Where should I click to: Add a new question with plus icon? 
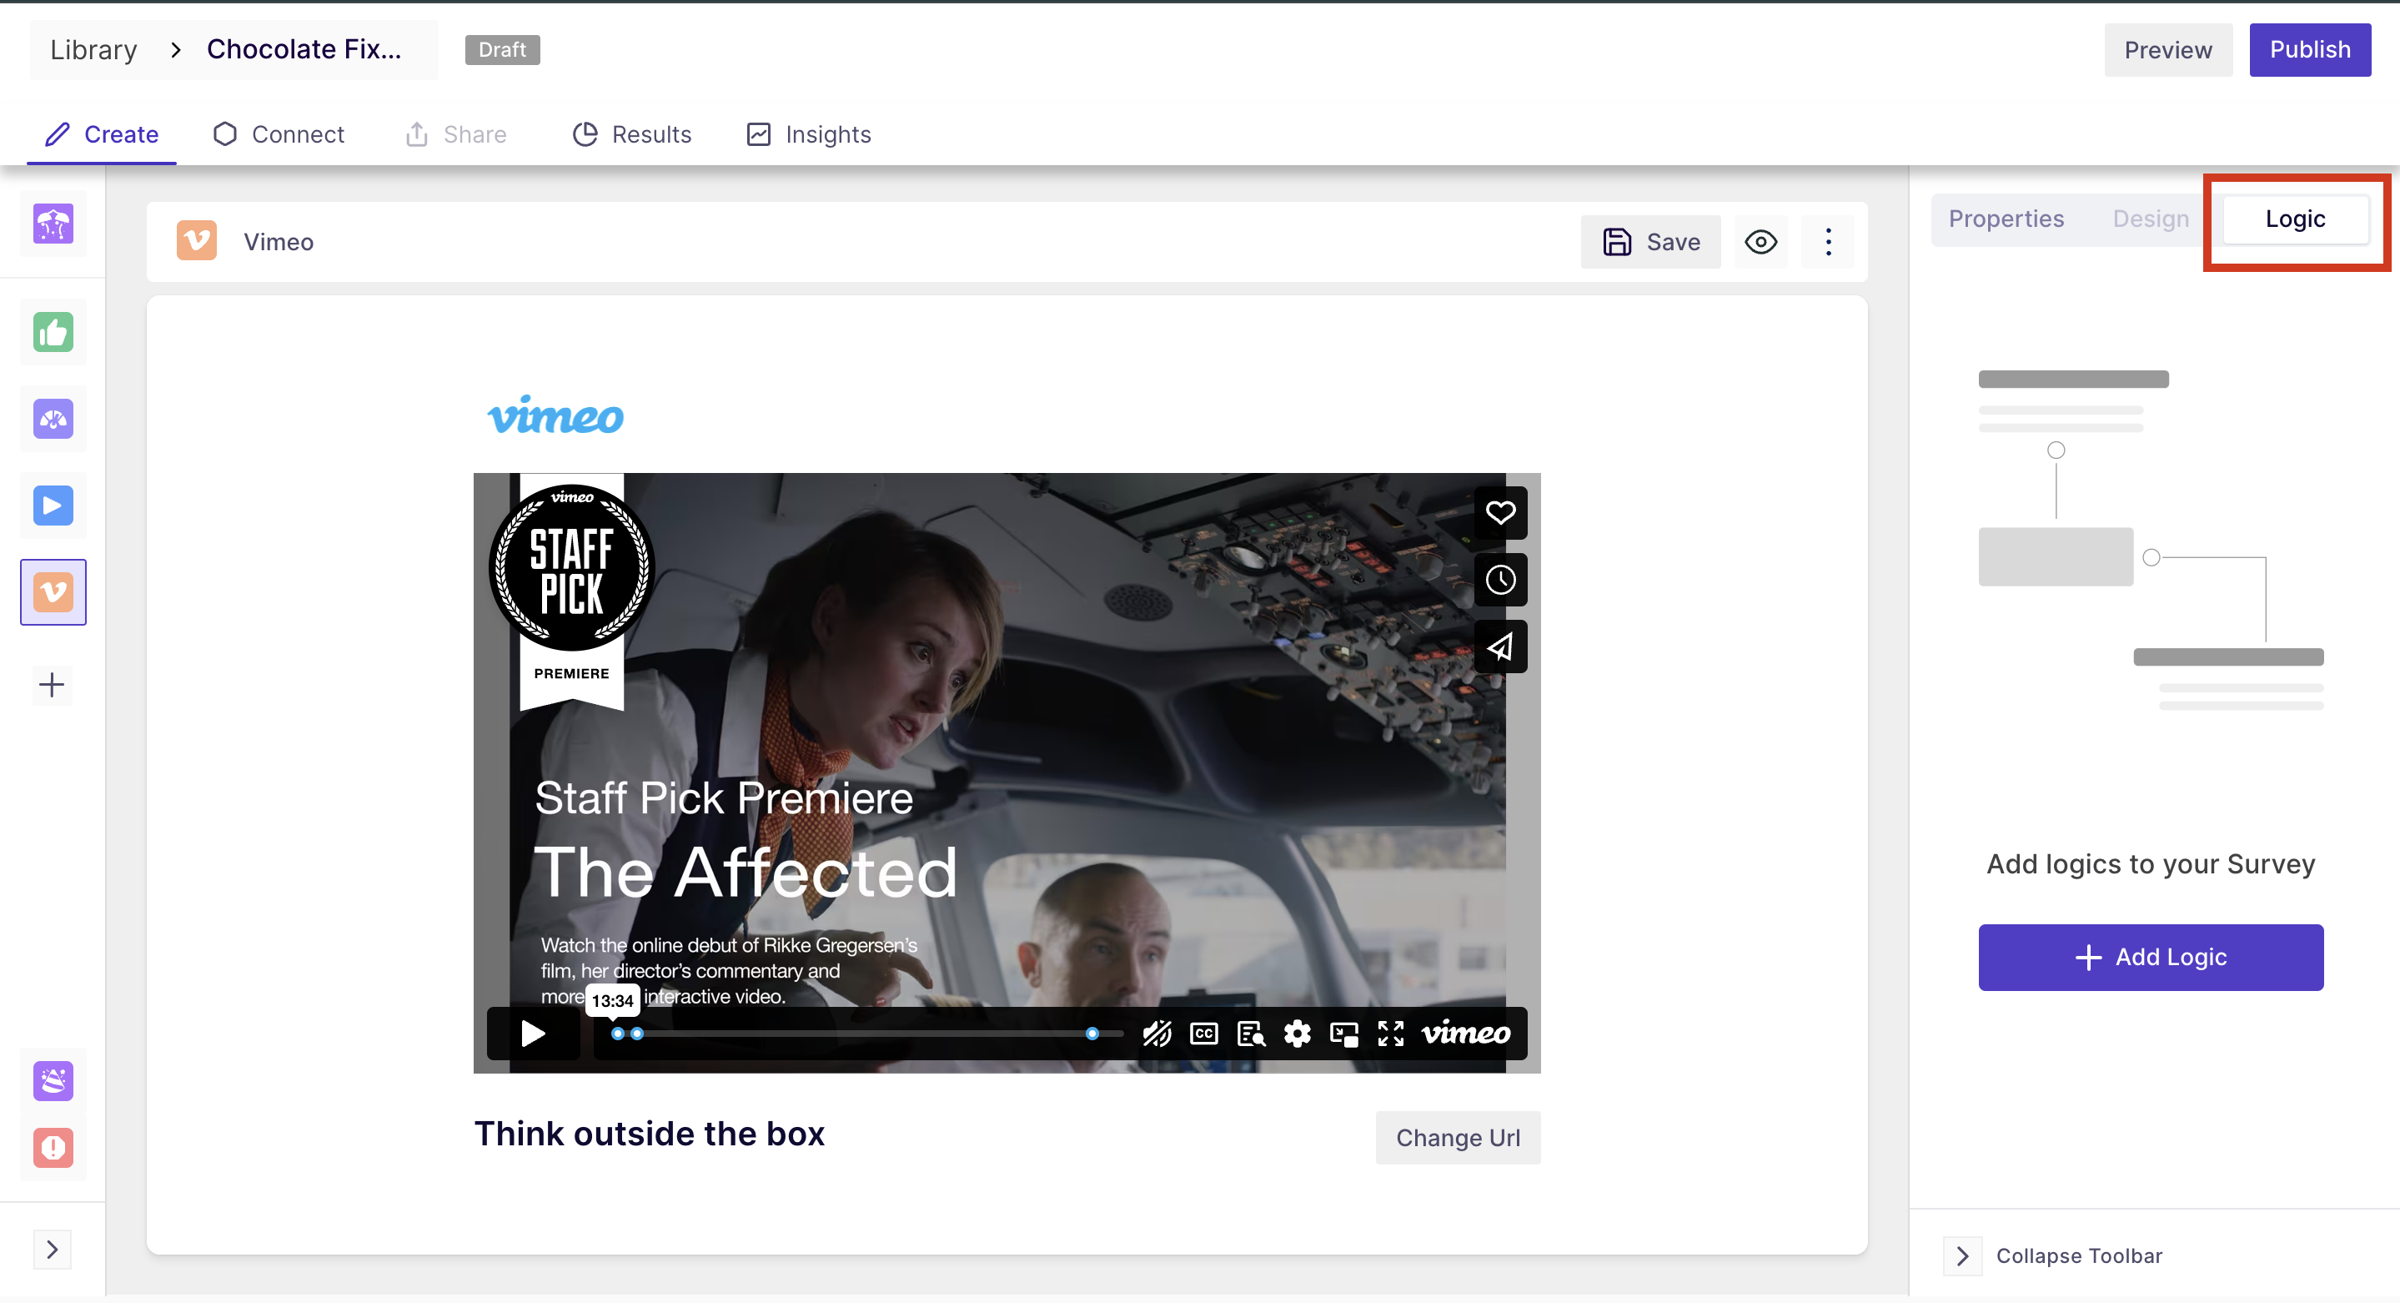[53, 685]
